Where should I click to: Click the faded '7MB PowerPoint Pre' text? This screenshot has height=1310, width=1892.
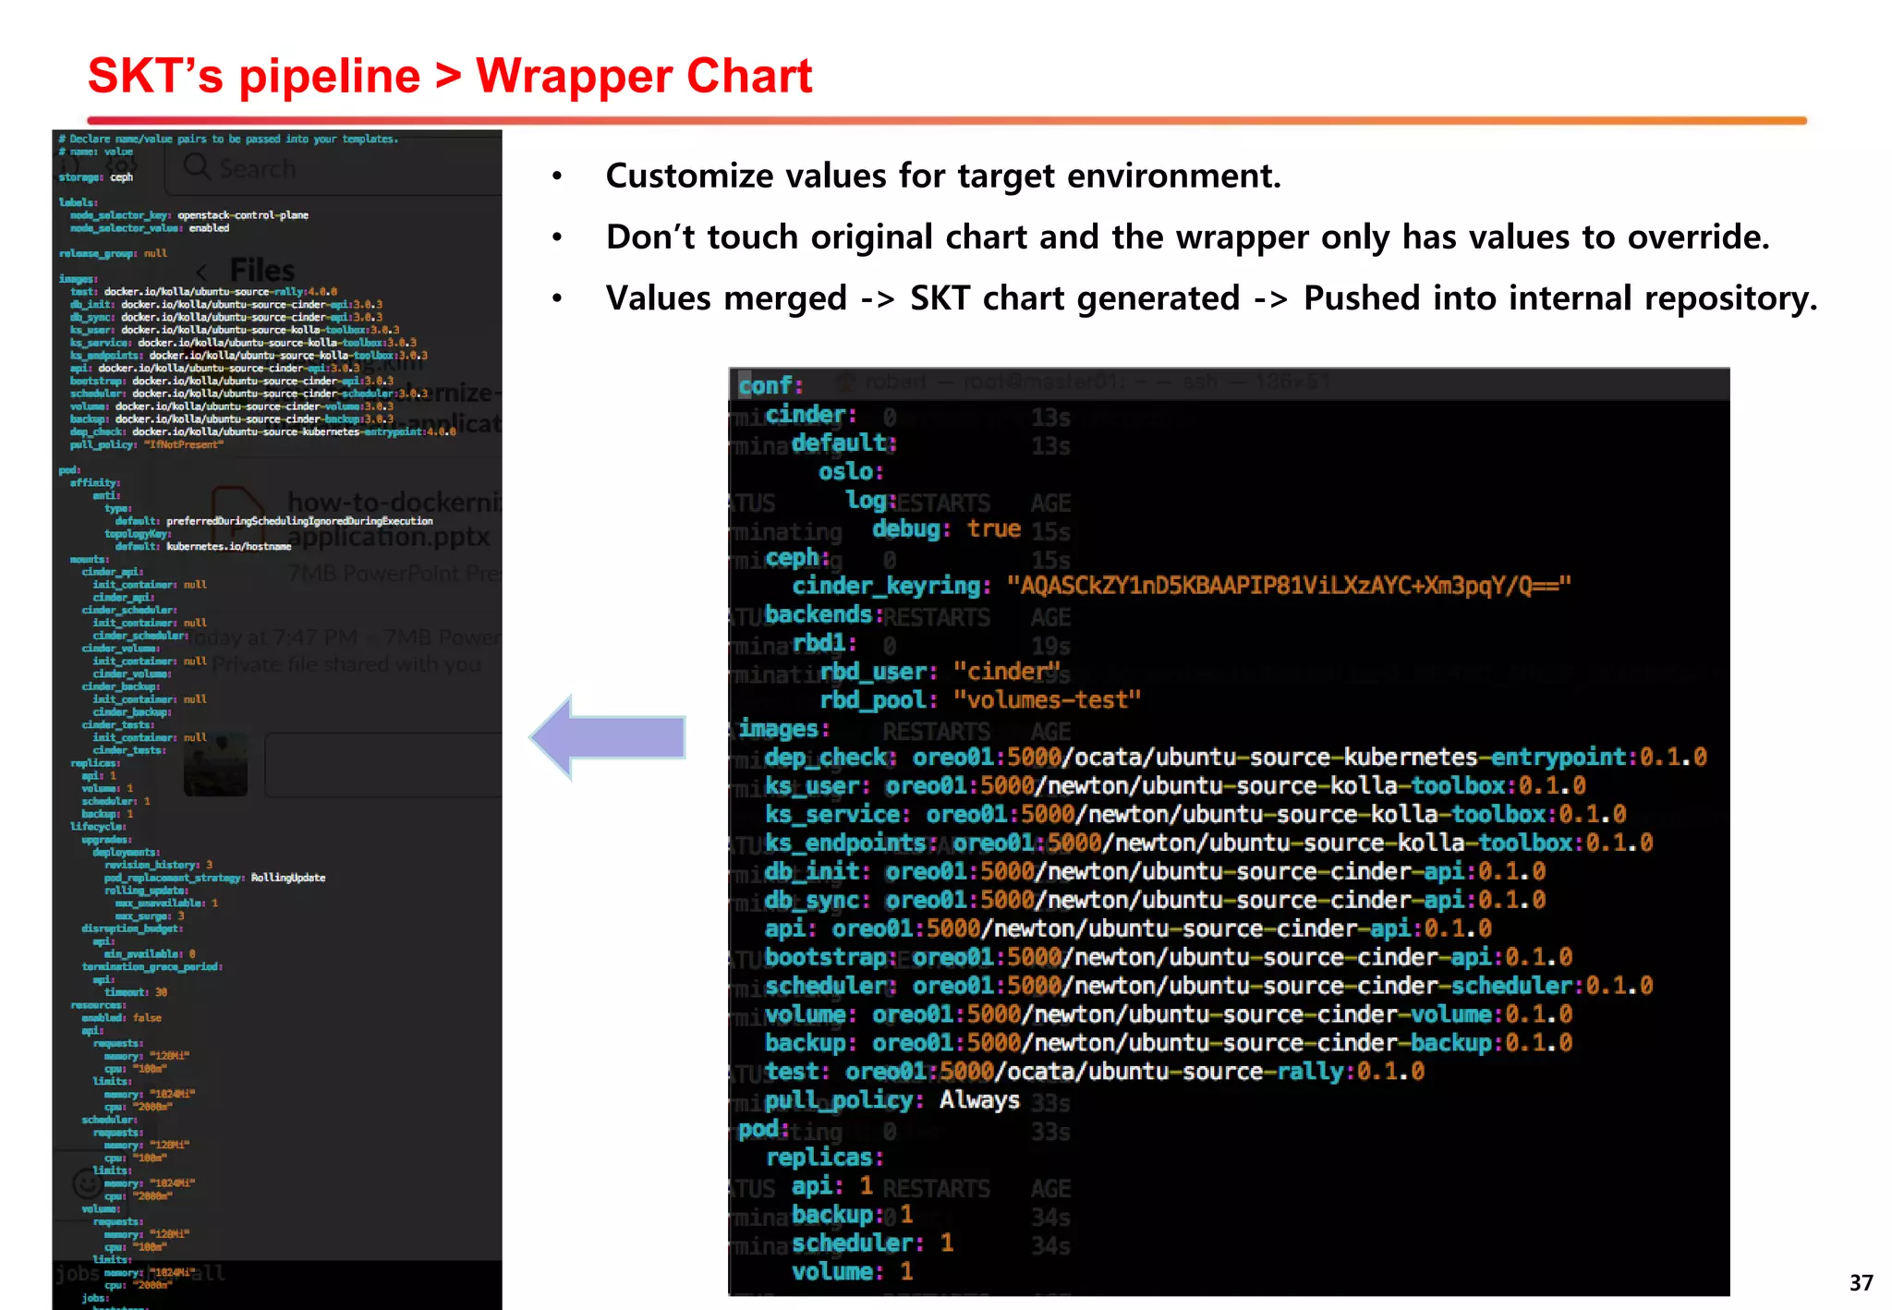[394, 574]
